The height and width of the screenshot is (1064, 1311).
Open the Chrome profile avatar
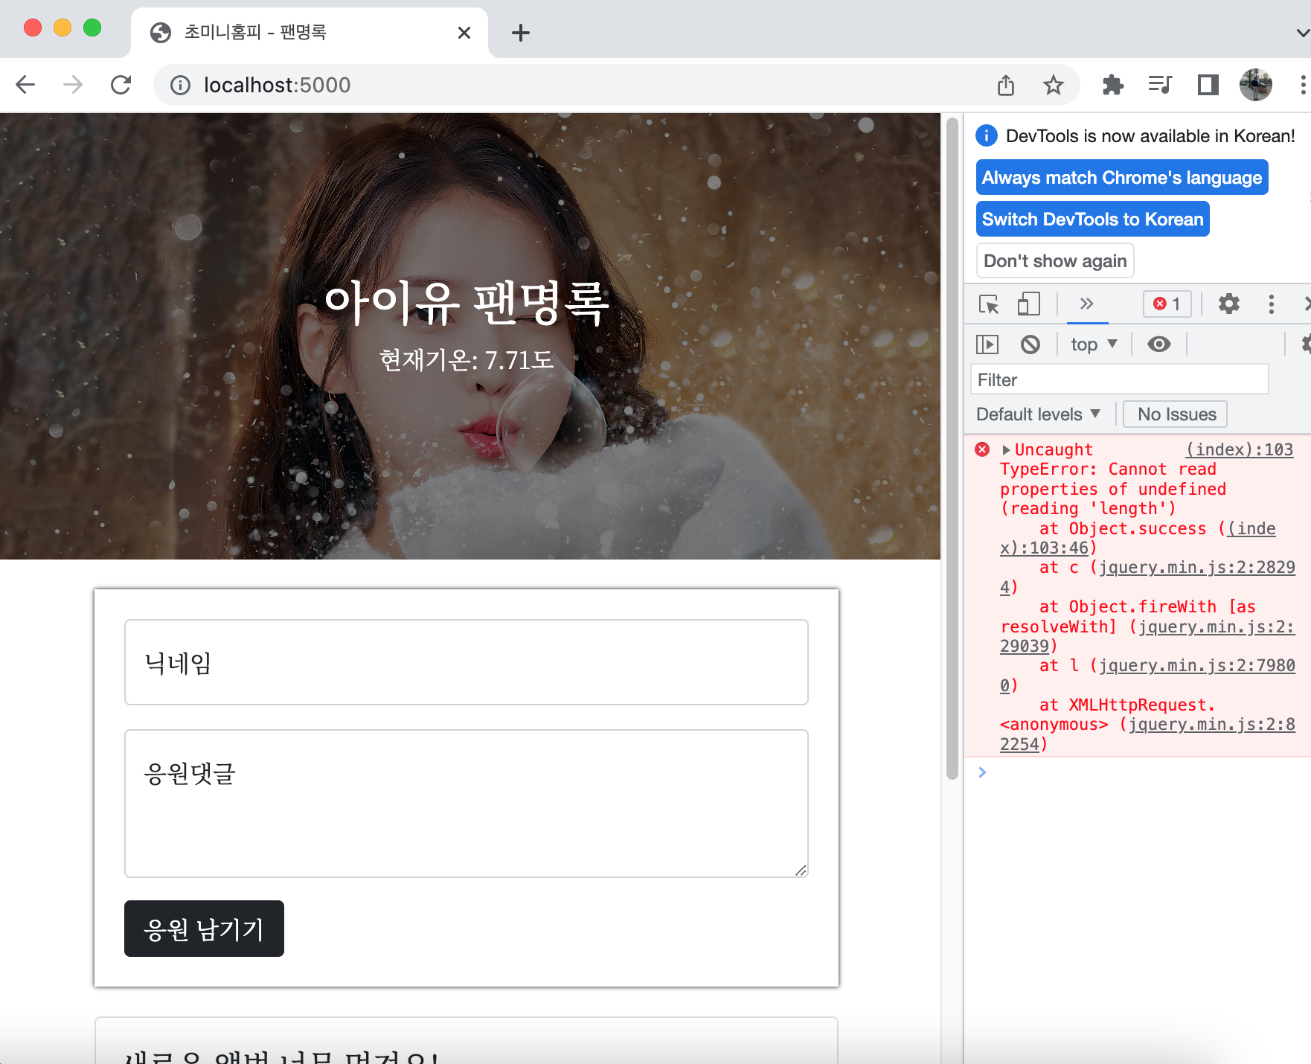[x=1255, y=85]
